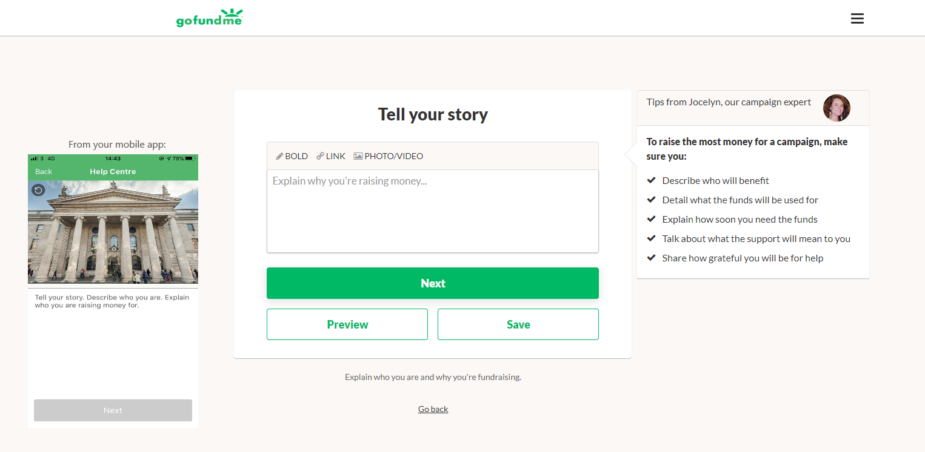Click 'Tips from Jocelyn, our campaign expert' text

click(729, 102)
